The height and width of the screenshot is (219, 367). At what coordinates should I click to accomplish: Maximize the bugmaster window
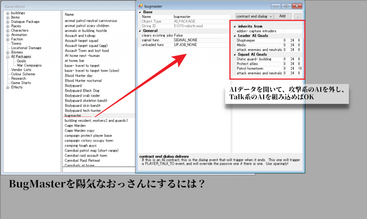coord(286,6)
